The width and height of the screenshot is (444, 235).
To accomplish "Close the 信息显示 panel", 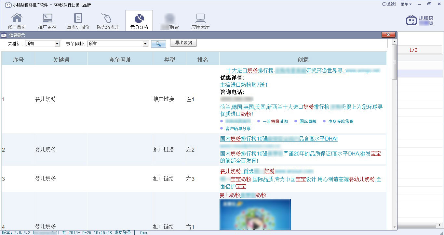I will (388, 35).
